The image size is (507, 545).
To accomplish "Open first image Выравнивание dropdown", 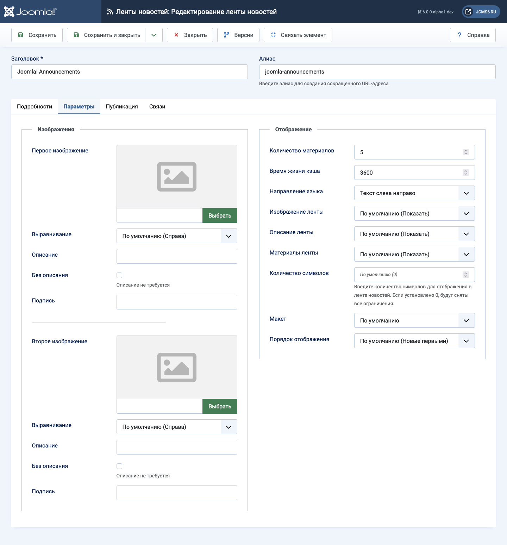I will pyautogui.click(x=177, y=236).
